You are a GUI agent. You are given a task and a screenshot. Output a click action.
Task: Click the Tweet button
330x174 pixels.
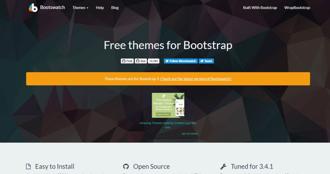pyautogui.click(x=206, y=61)
